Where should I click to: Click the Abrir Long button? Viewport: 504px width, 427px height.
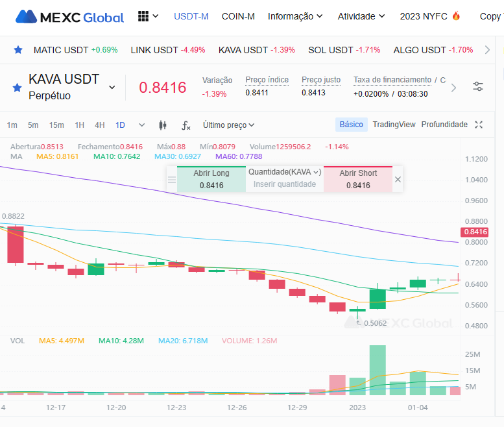pos(211,179)
